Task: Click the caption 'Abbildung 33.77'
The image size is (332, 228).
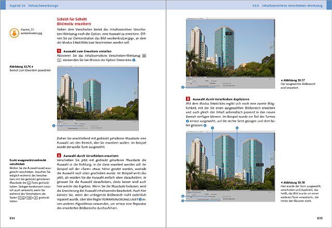Action: [x=293, y=80]
